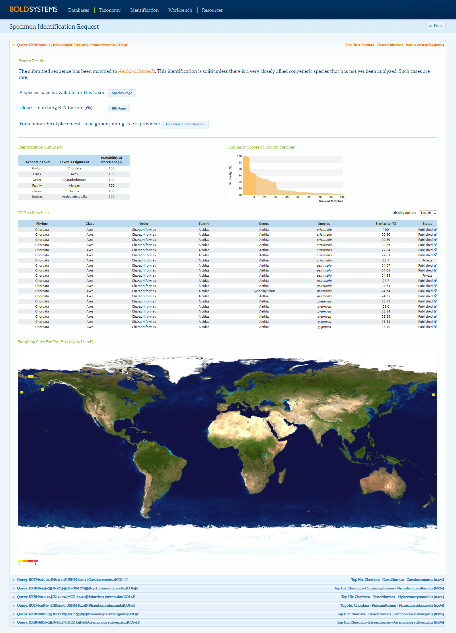The image size is (456, 633).
Task: Open the Workbench menu
Action: (x=180, y=10)
